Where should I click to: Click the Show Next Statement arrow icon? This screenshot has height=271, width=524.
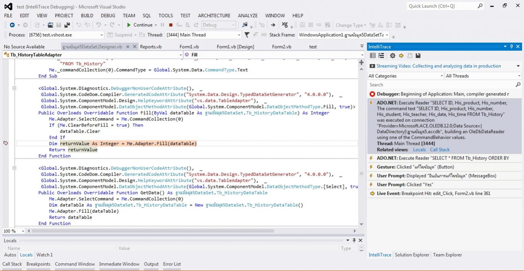coord(273,25)
